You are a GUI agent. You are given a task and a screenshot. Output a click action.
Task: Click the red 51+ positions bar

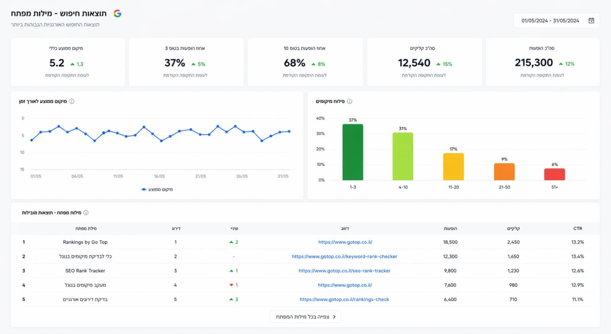point(554,174)
